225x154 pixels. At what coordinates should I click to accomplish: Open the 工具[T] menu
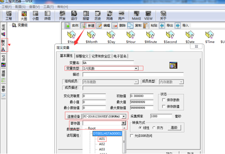coord(48,7)
